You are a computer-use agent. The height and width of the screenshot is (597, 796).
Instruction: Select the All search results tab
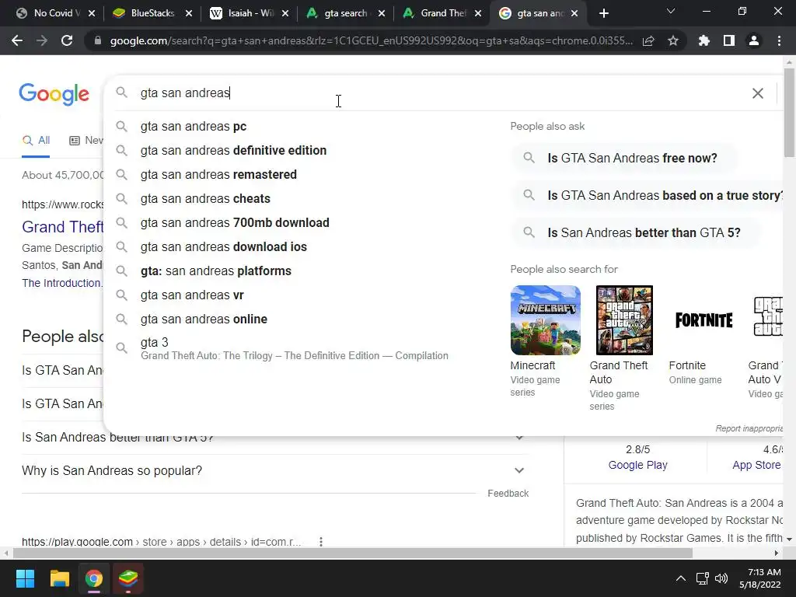(36, 140)
